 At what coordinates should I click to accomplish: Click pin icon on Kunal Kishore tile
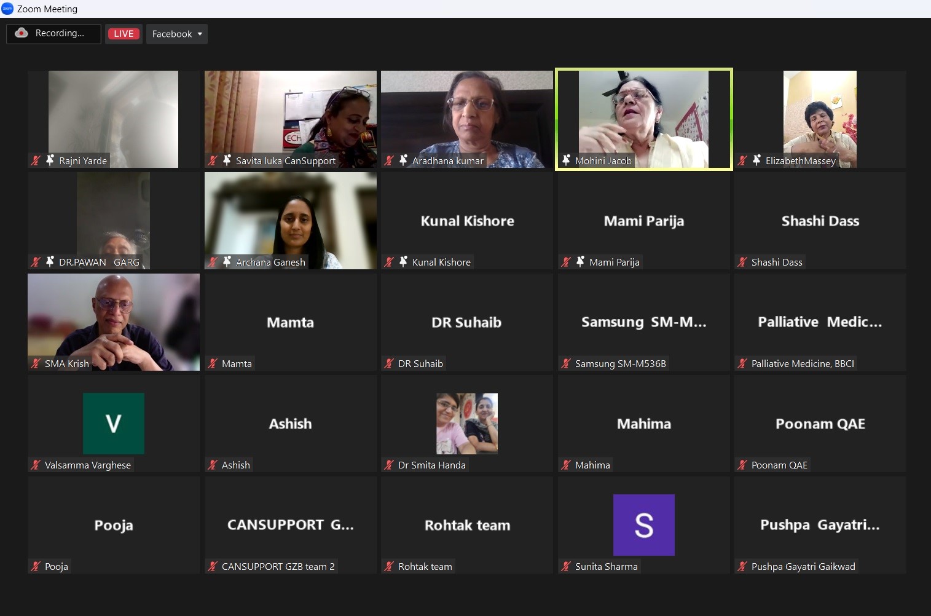403,261
